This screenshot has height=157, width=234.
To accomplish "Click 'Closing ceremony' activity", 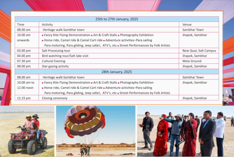I will tap(54, 98).
